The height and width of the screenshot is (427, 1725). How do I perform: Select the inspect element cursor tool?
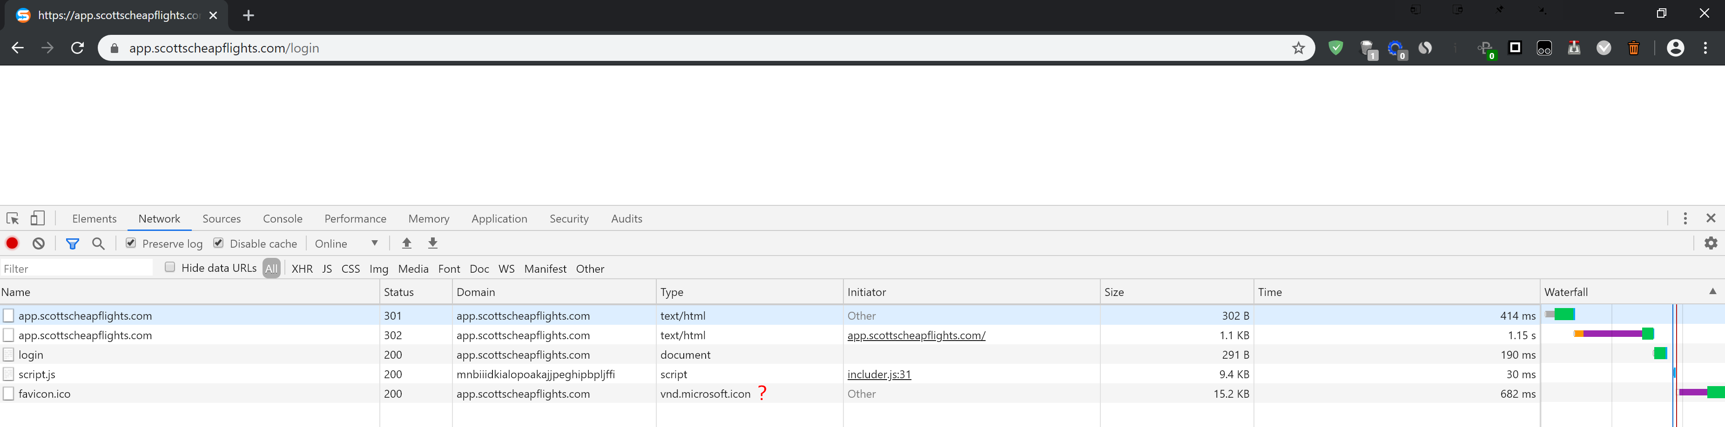pyautogui.click(x=12, y=218)
